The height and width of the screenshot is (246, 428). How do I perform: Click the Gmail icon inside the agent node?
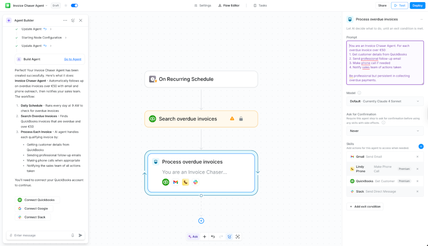click(176, 182)
